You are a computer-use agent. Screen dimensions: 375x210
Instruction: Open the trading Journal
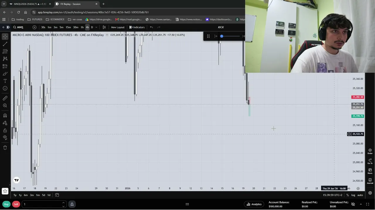pyautogui.click(x=370, y=181)
